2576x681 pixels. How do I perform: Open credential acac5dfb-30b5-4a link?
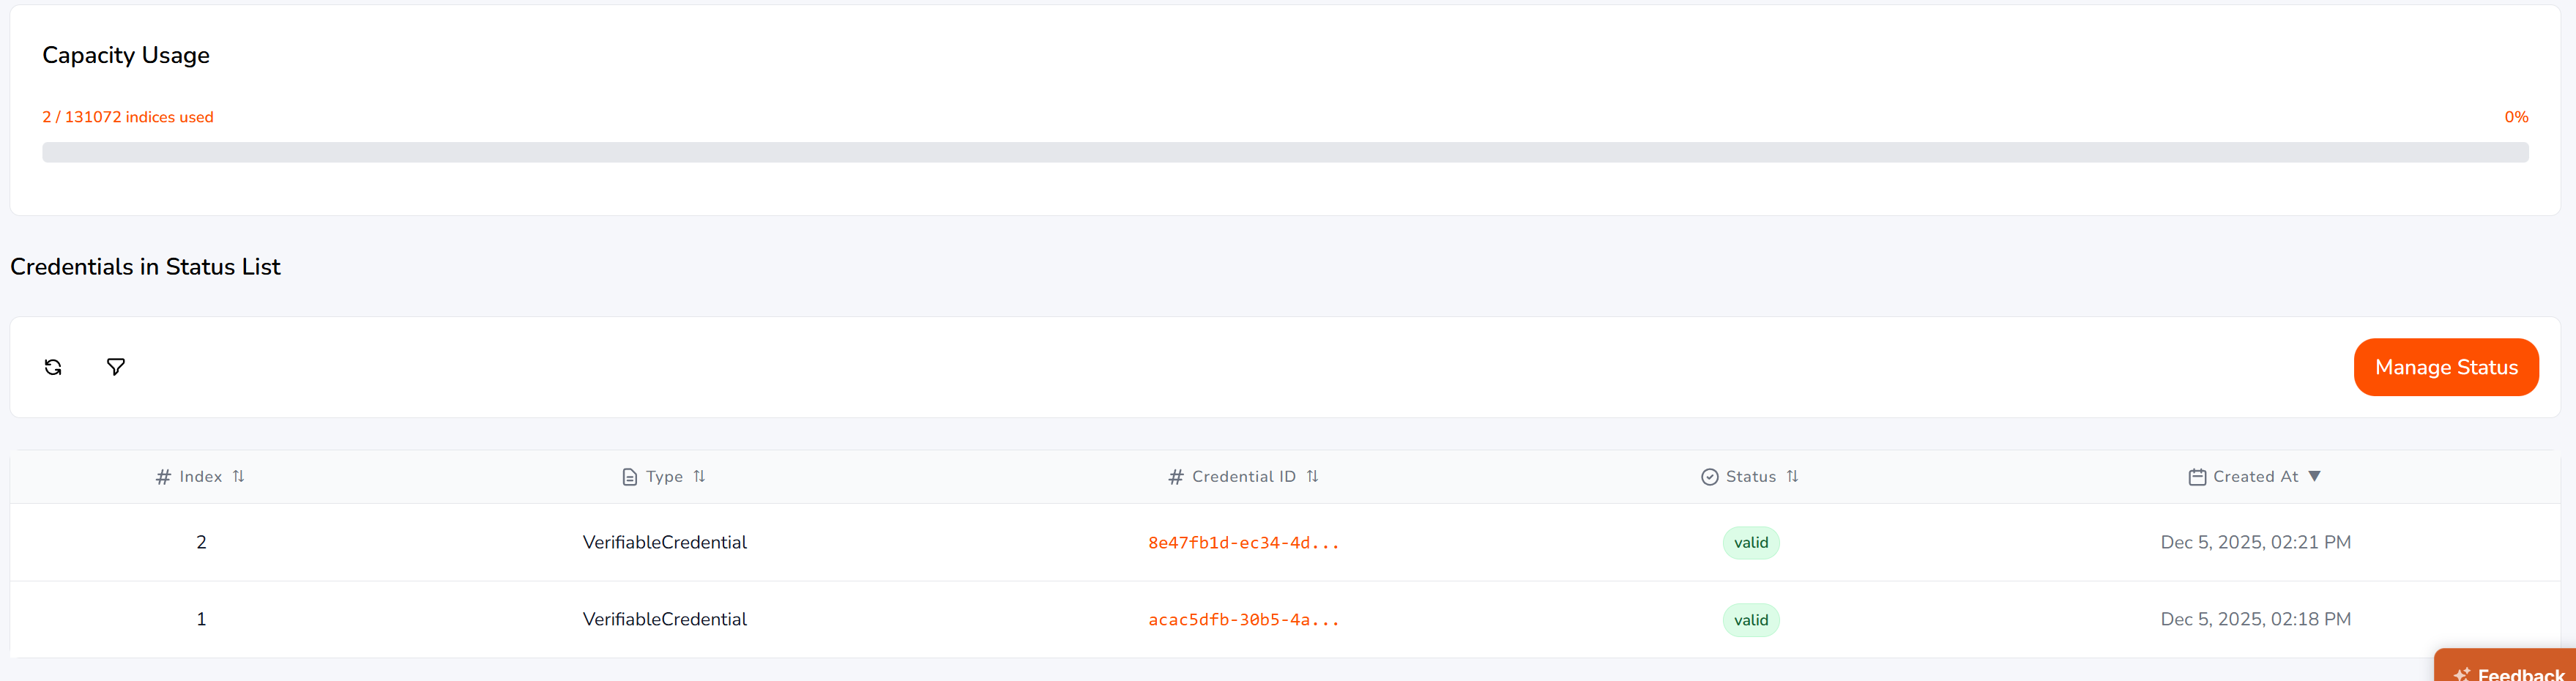pos(1243,620)
